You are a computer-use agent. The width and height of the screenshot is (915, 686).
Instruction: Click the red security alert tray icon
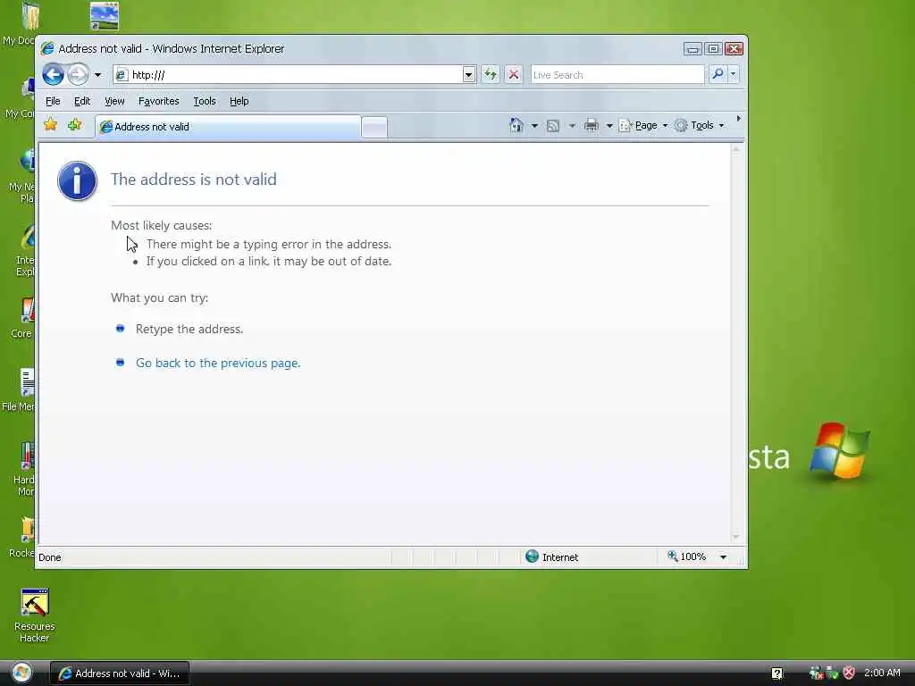tap(849, 673)
